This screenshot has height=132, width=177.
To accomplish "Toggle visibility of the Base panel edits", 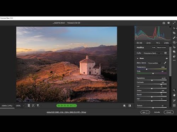I will pos(167,58).
